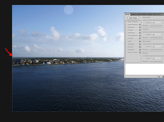Lock the Protect Texture setting
The width and height of the screenshot is (164, 122).
(x=140, y=52)
